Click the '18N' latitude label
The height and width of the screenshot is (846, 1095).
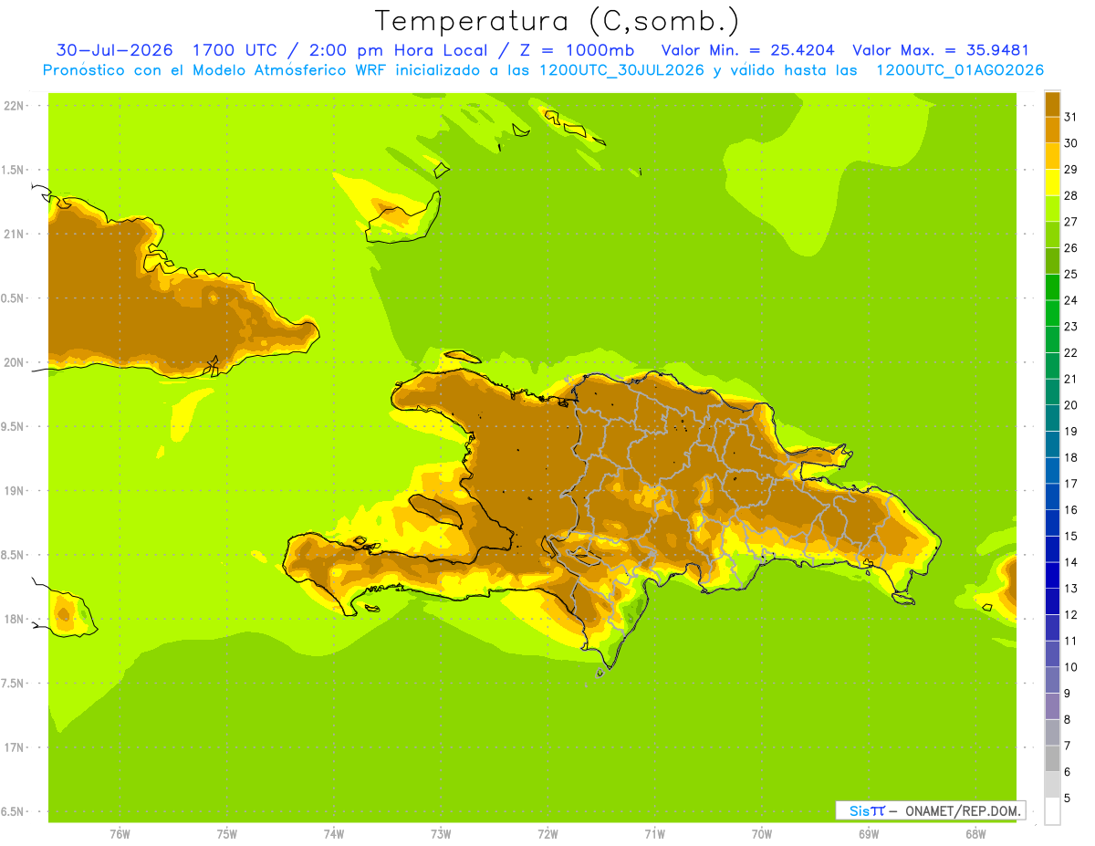[x=14, y=619]
